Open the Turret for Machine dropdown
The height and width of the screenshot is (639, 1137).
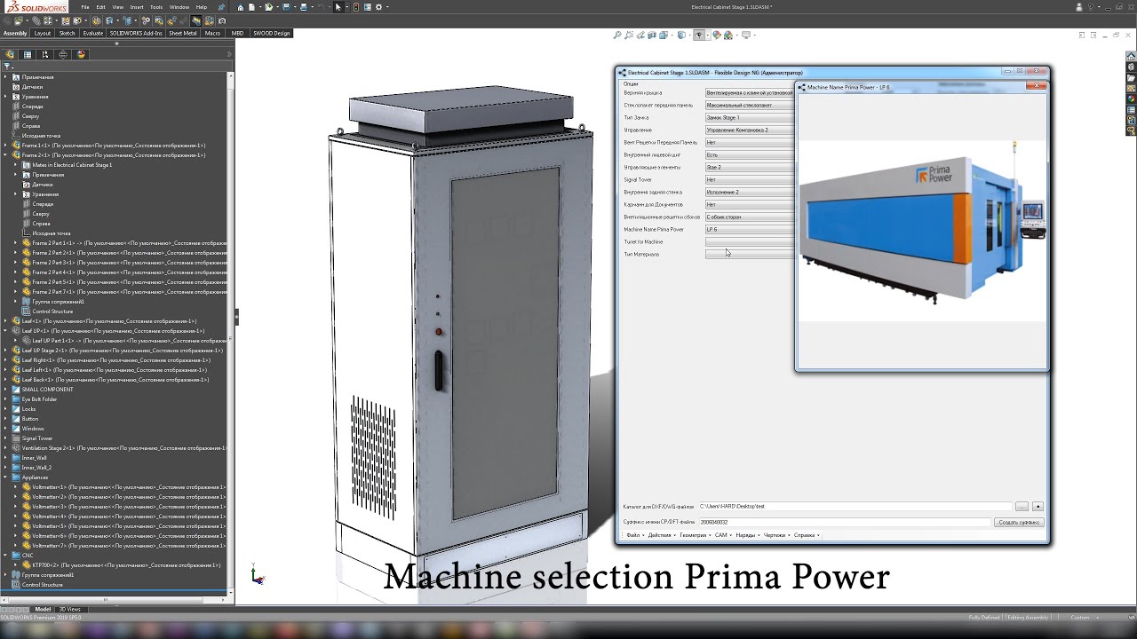pos(750,241)
